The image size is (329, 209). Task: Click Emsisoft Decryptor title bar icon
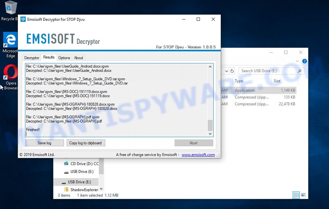click(23, 19)
